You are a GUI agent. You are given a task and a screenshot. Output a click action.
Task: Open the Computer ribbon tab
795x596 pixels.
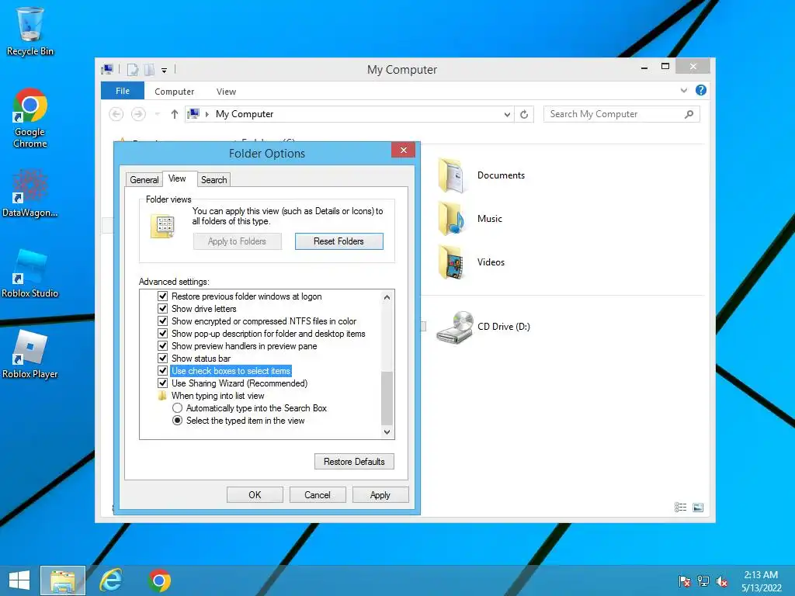[x=175, y=92]
